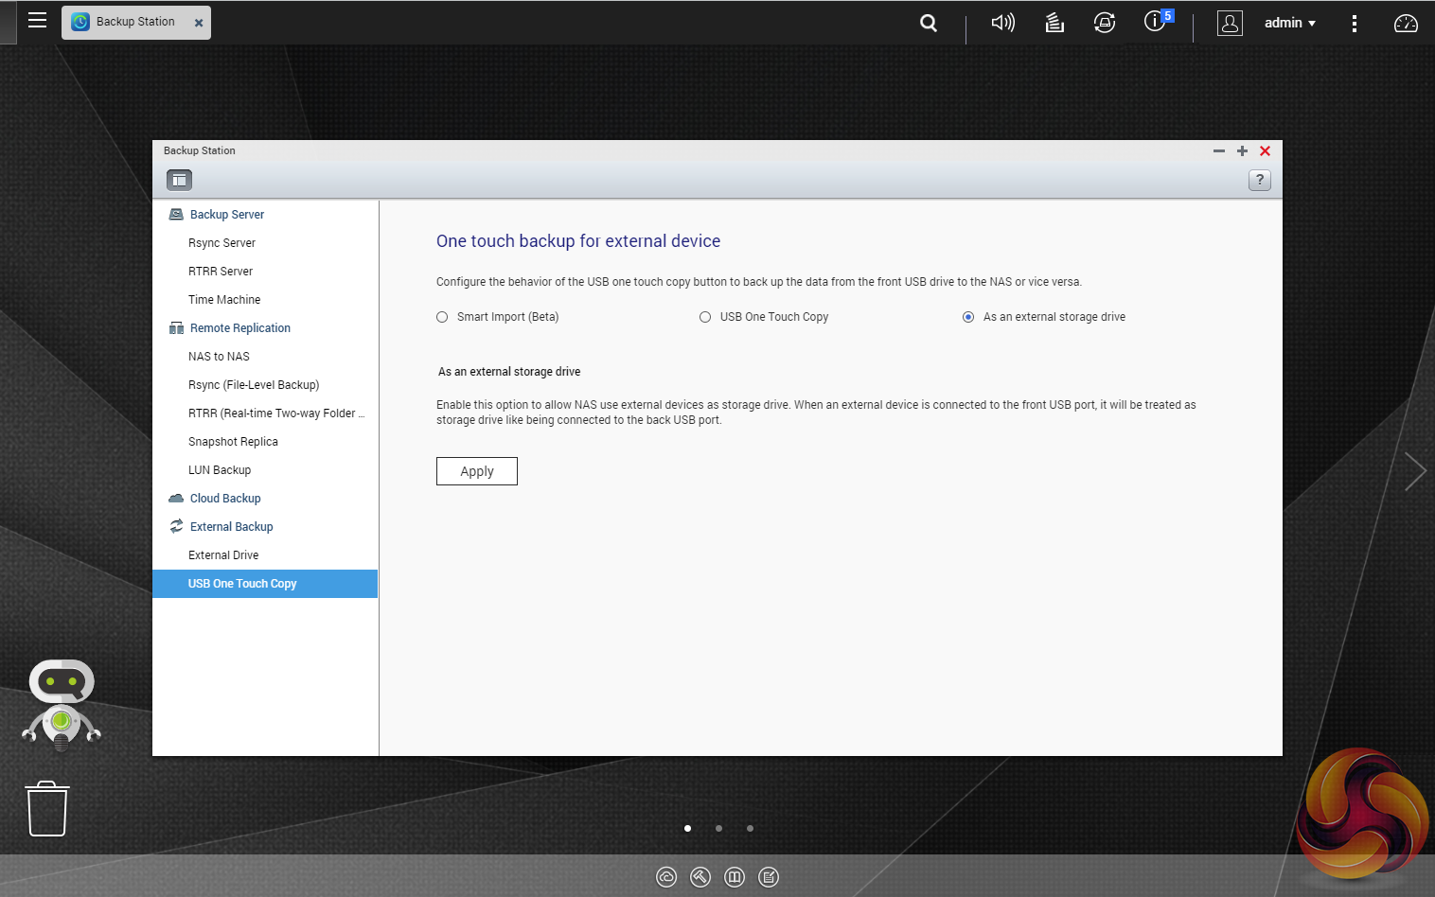Click the search magnifier icon
Image resolution: width=1435 pixels, height=897 pixels.
click(929, 23)
